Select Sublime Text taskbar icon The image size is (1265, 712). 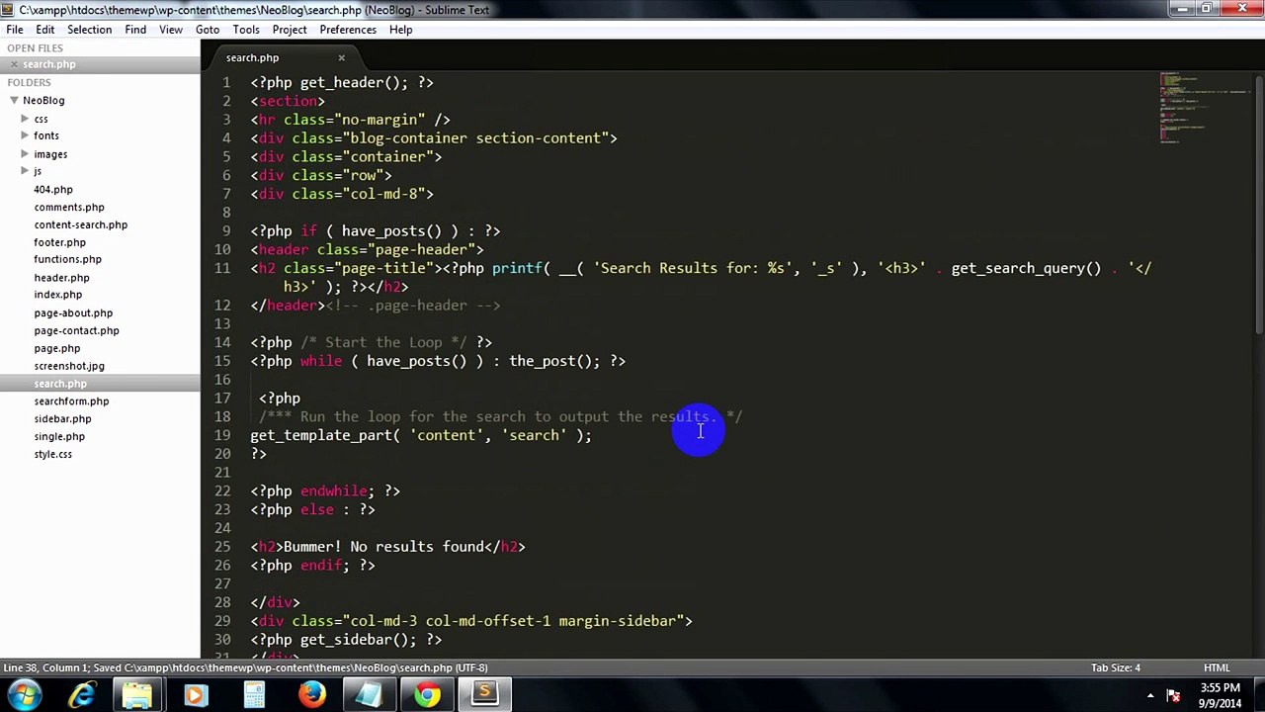pos(485,695)
